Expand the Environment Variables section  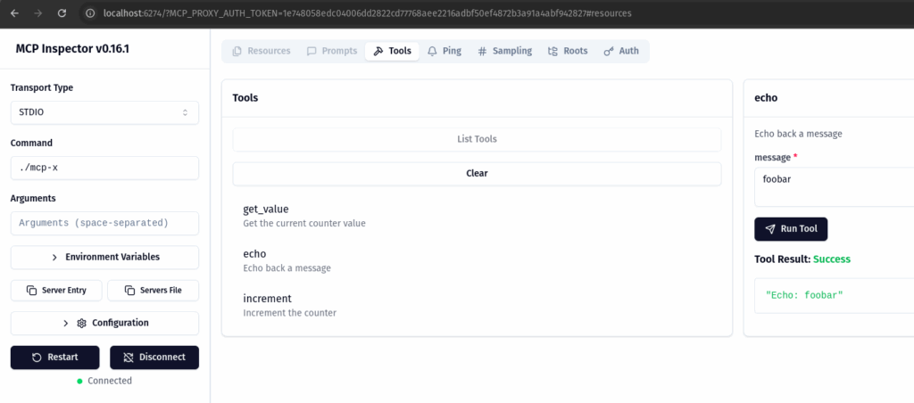[x=104, y=257]
